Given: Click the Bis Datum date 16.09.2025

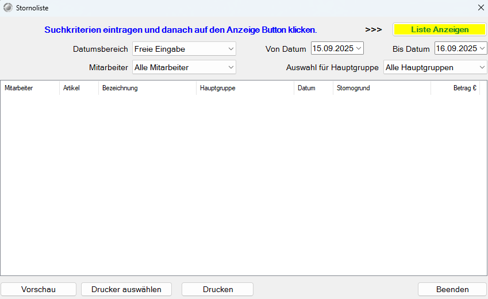Looking at the screenshot, I should (456, 48).
